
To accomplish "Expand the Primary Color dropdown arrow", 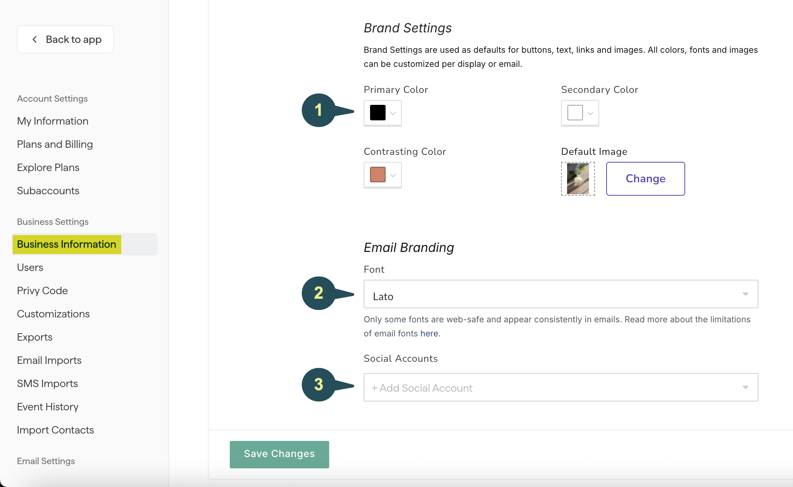I will pyautogui.click(x=393, y=113).
